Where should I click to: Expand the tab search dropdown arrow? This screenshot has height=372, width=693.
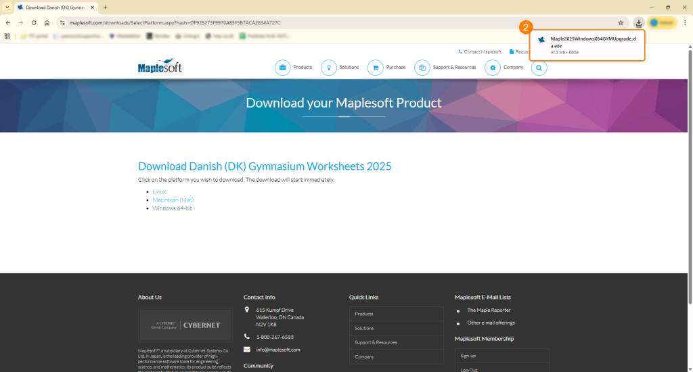pos(7,7)
